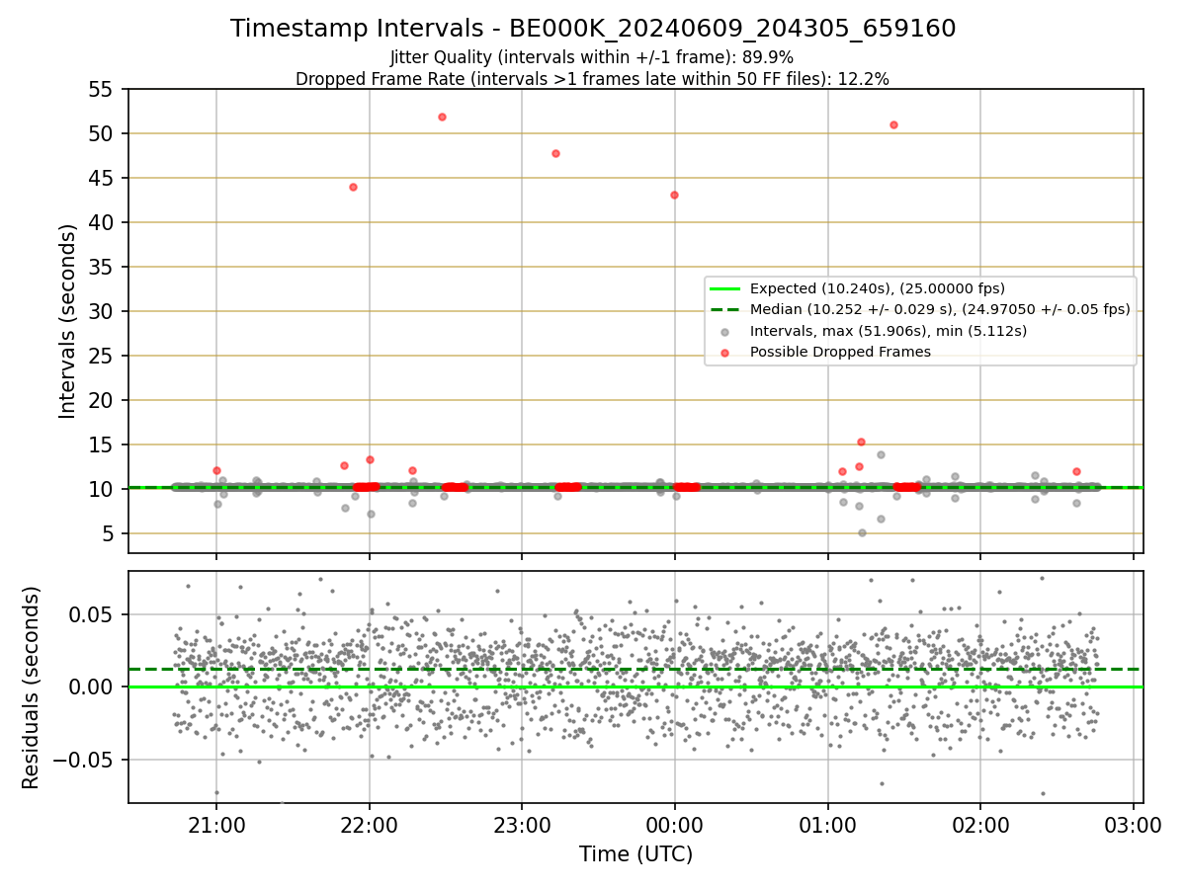The height and width of the screenshot is (889, 1186).
Task: Click the 'Residuals (seconds)' y-axis label
Action: pos(32,687)
